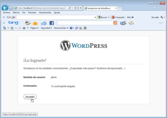Open a new blank tab
Viewport: 167px width, 118px height.
pos(120,8)
